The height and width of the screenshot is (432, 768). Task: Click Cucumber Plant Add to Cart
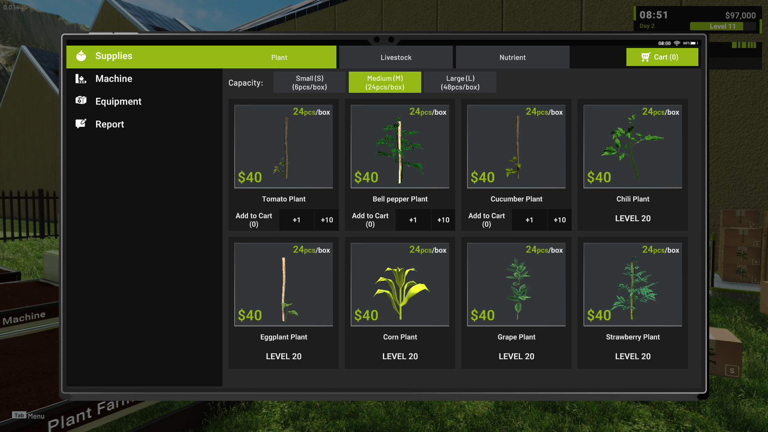coord(486,220)
